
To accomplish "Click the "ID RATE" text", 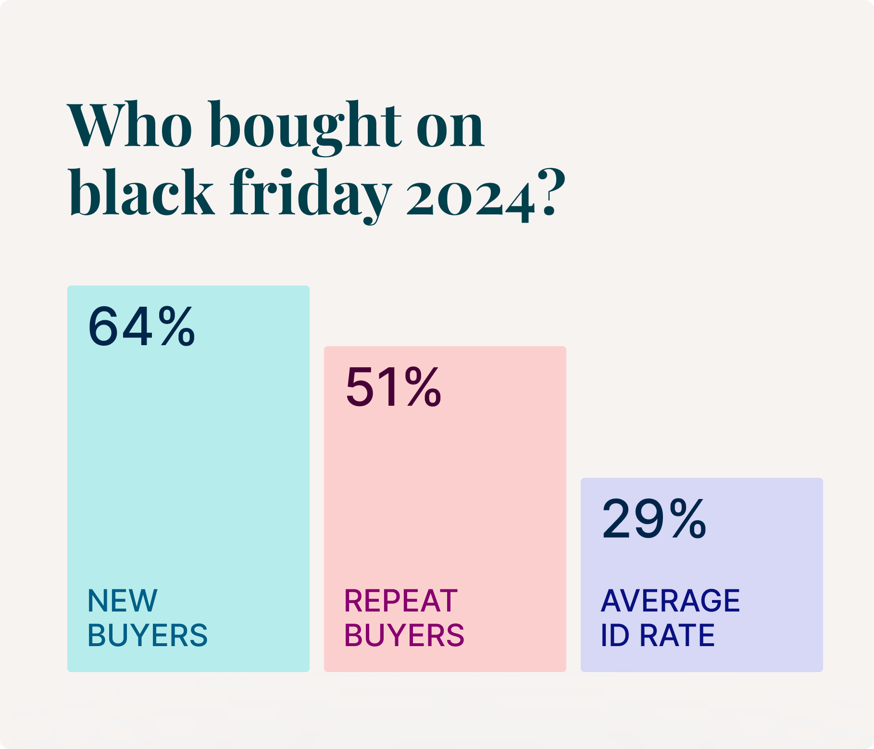I will 658,635.
